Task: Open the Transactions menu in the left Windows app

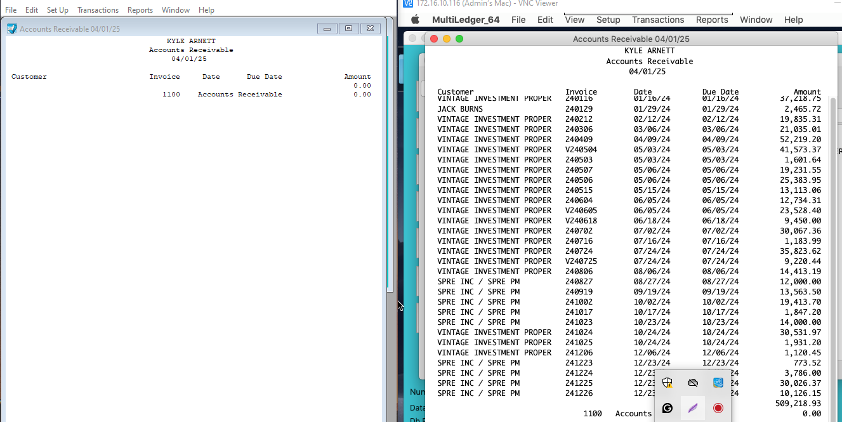Action: pos(98,10)
